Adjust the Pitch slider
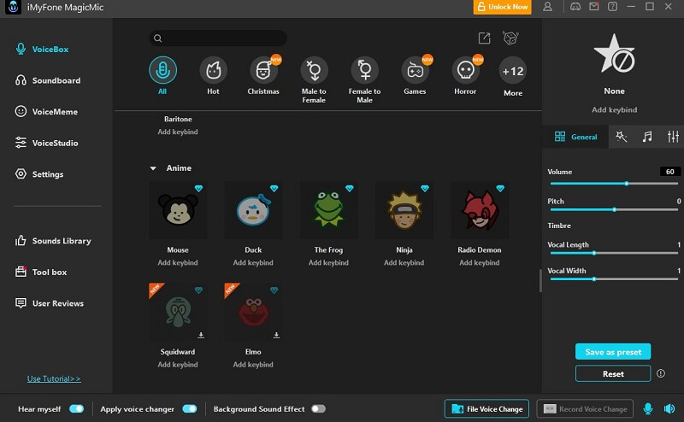Screen dimensions: 684x422 pos(614,209)
